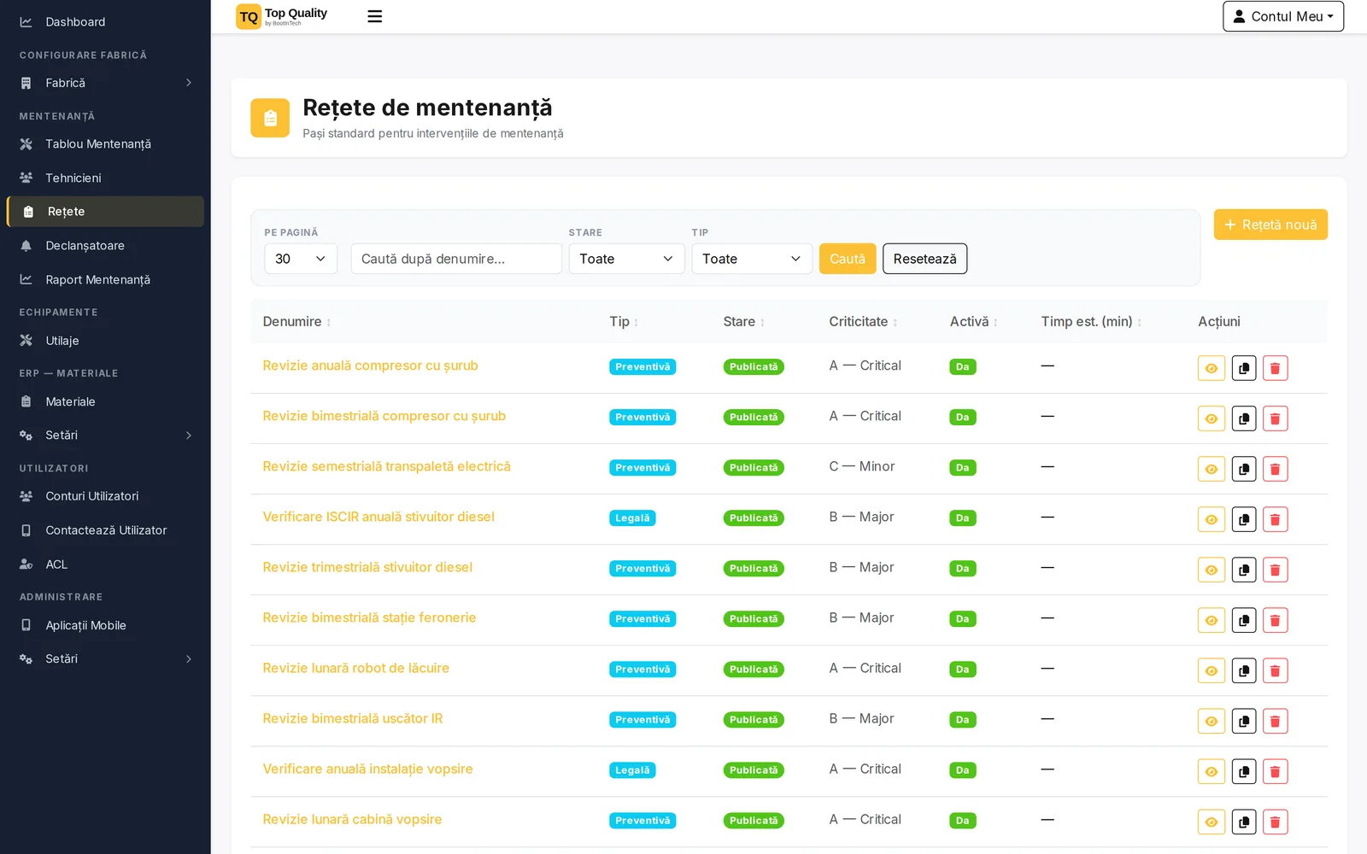The image size is (1367, 854).
Task: Duplicate Revizie semestrială transpaletă electrică recipe
Action: [x=1244, y=469]
